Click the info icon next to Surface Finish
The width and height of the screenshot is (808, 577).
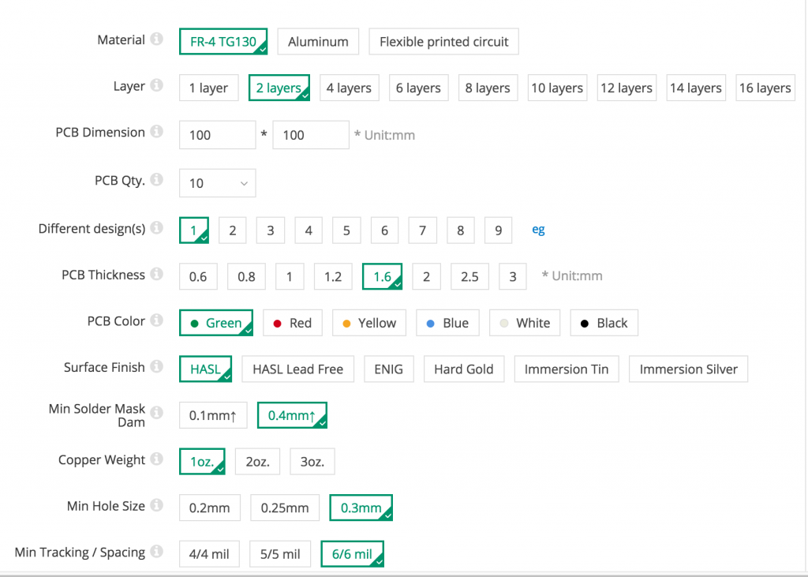(157, 366)
